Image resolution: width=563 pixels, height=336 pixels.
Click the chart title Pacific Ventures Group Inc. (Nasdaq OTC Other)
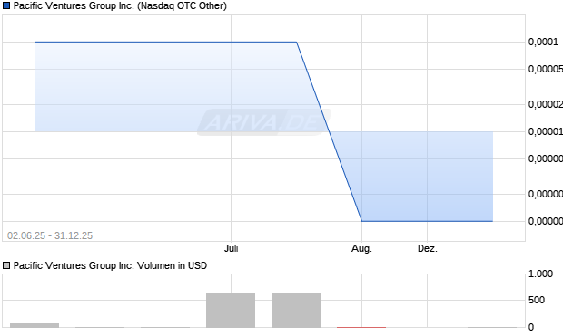[x=120, y=5]
